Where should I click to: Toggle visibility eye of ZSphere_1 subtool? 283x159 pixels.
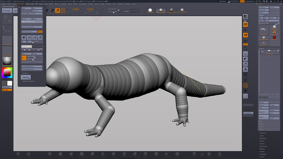click(x=278, y=51)
